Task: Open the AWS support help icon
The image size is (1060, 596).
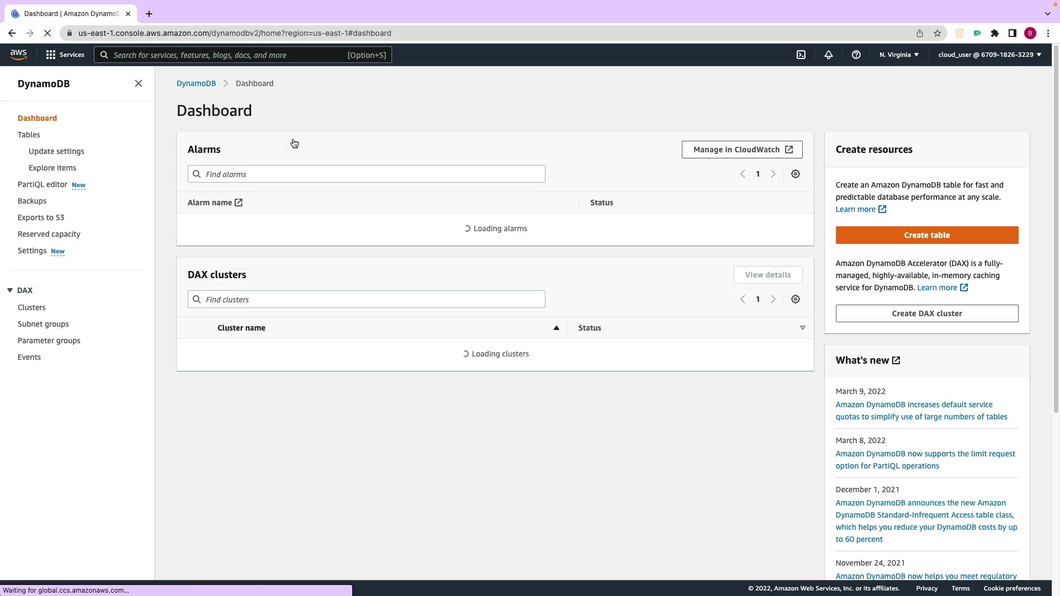Action: click(856, 55)
